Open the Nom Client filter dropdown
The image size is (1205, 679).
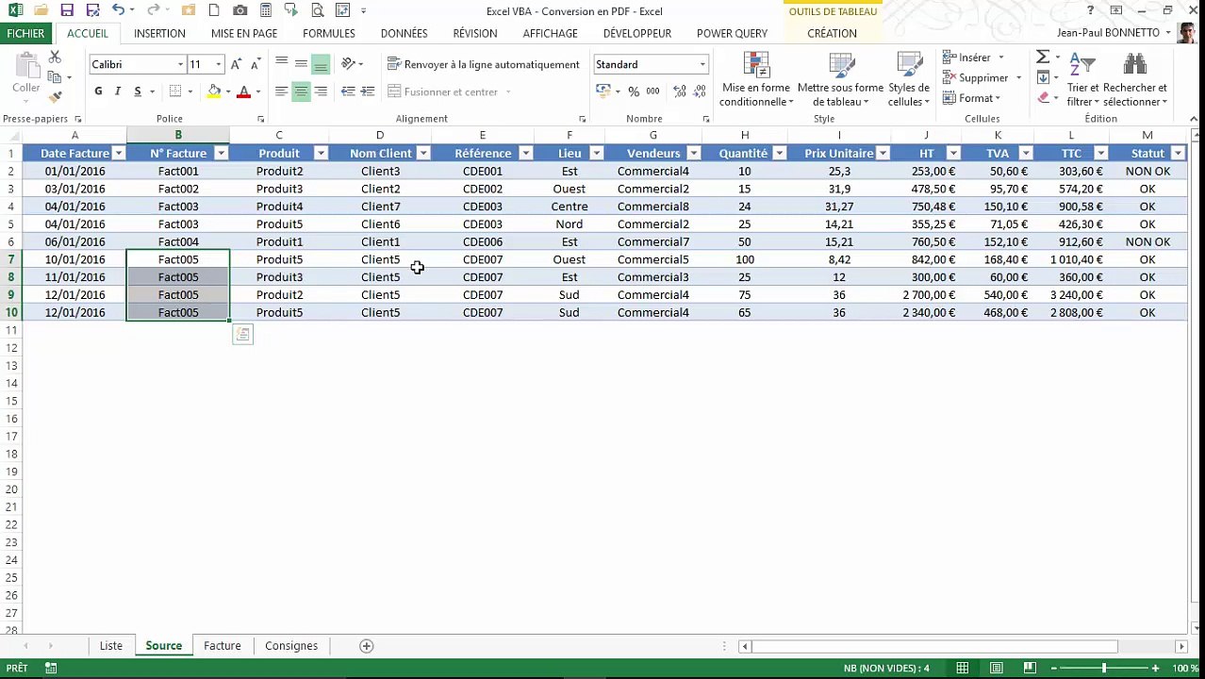pyautogui.click(x=423, y=154)
